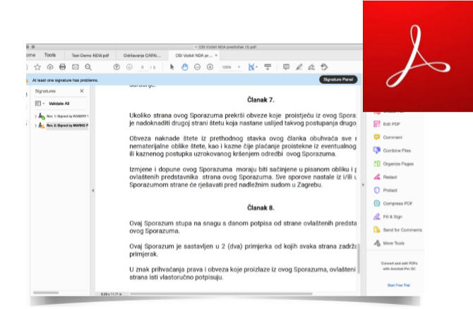Open Compress PDF tool

point(393,203)
